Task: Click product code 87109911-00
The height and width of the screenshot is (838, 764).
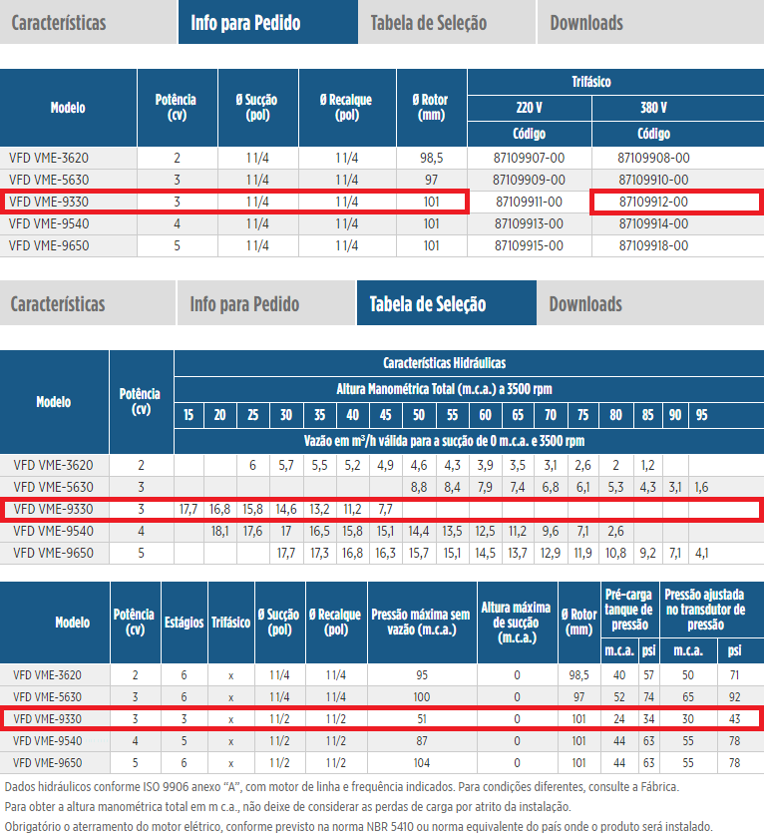Action: [529, 202]
